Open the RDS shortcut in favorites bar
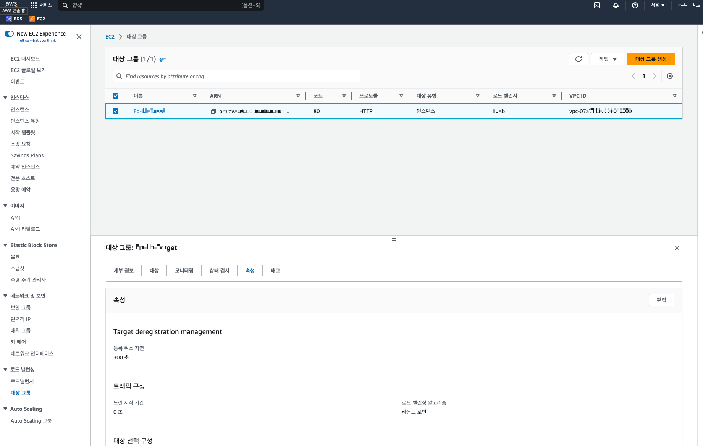The height and width of the screenshot is (446, 703). coord(15,19)
